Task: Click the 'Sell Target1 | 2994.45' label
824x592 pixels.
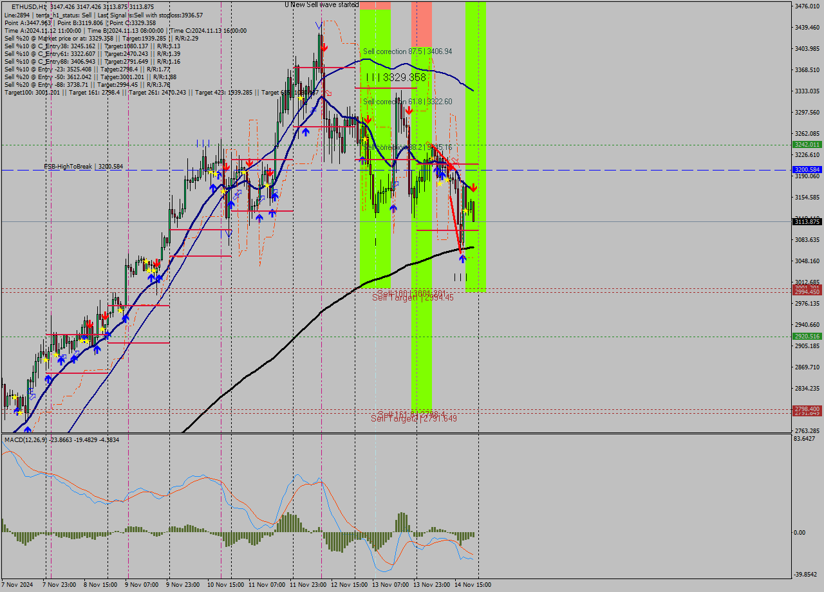Action: click(x=413, y=297)
